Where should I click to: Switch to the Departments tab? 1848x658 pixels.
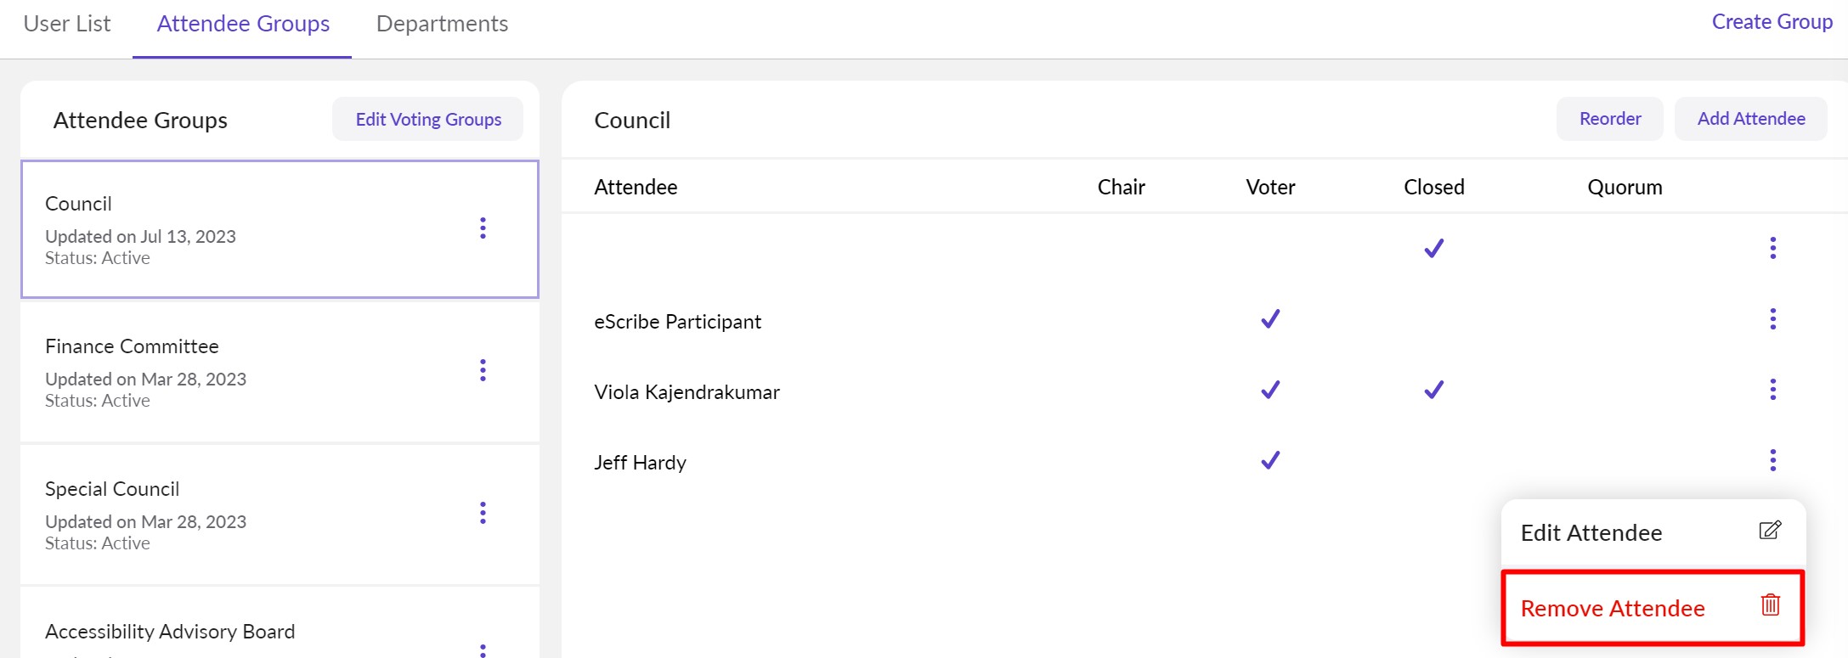pos(442,24)
